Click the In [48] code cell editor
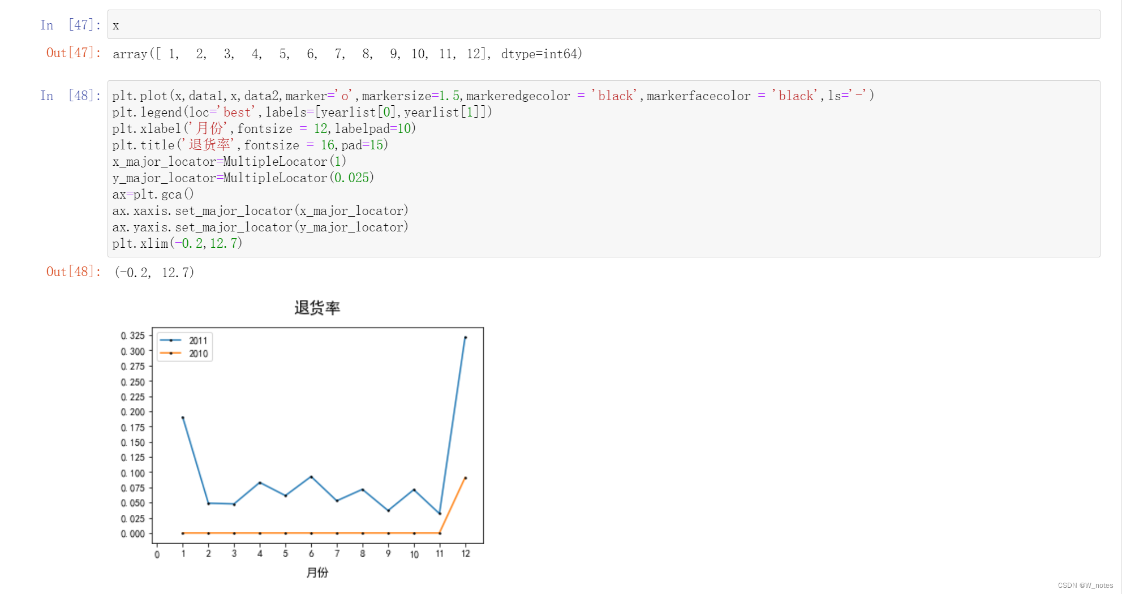This screenshot has height=594, width=1122. (x=603, y=169)
